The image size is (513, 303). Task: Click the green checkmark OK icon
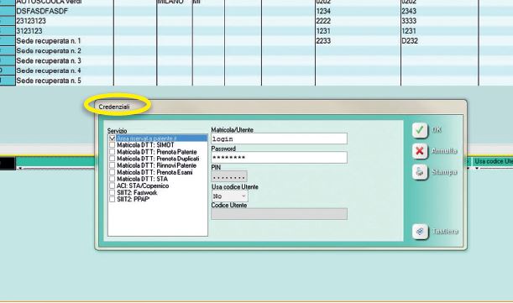coord(420,131)
